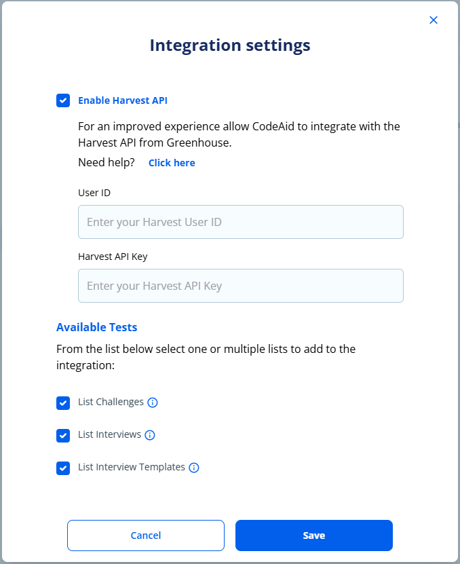Viewport: 460px width, 564px height.
Task: Click the Enable Harvest API label text
Action: 123,100
